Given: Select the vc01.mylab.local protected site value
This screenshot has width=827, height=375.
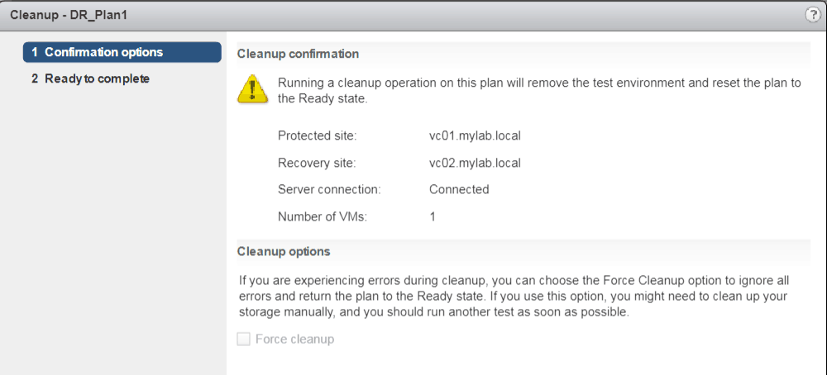Looking at the screenshot, I should pos(470,136).
